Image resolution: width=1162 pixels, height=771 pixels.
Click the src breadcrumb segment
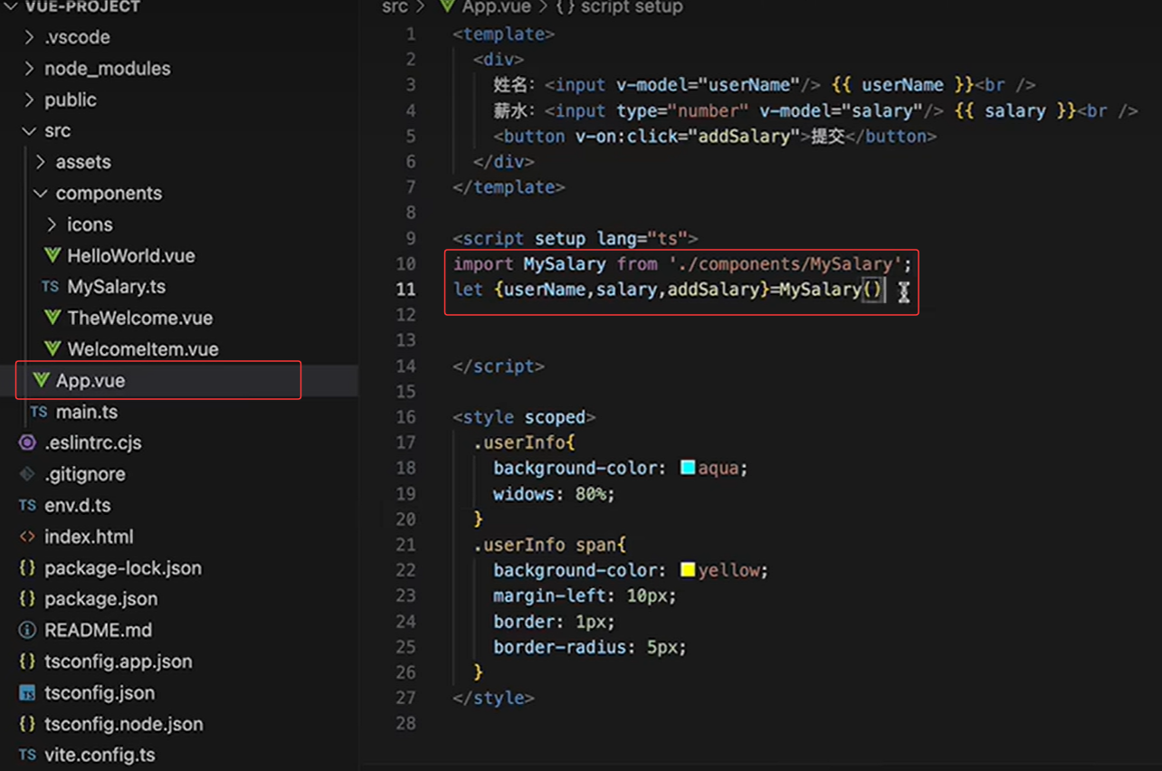click(395, 6)
